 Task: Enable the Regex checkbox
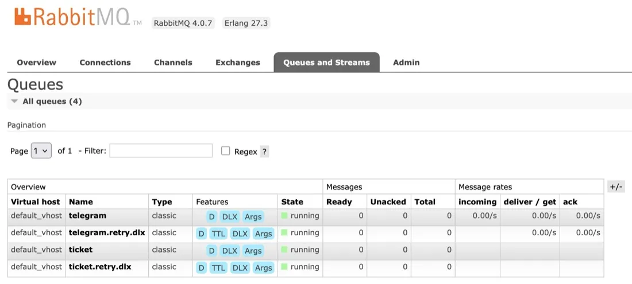click(226, 151)
